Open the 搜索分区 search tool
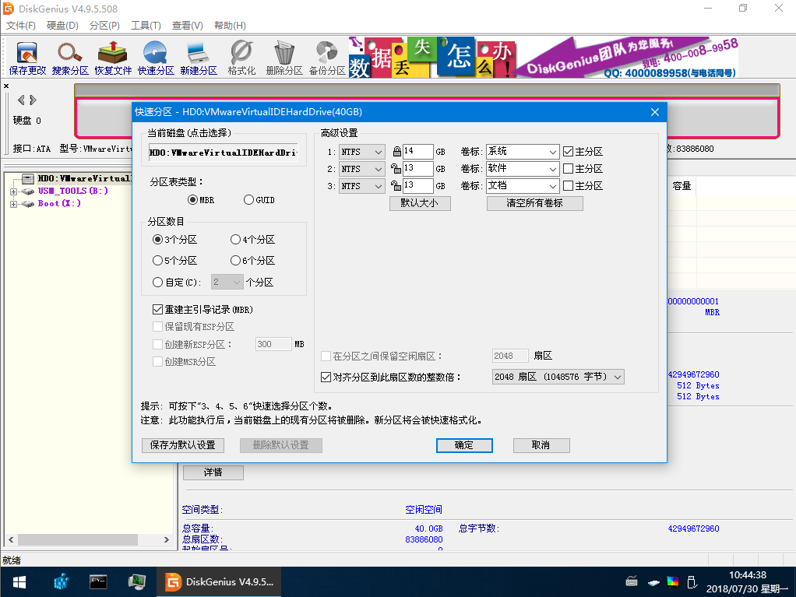 70,58
